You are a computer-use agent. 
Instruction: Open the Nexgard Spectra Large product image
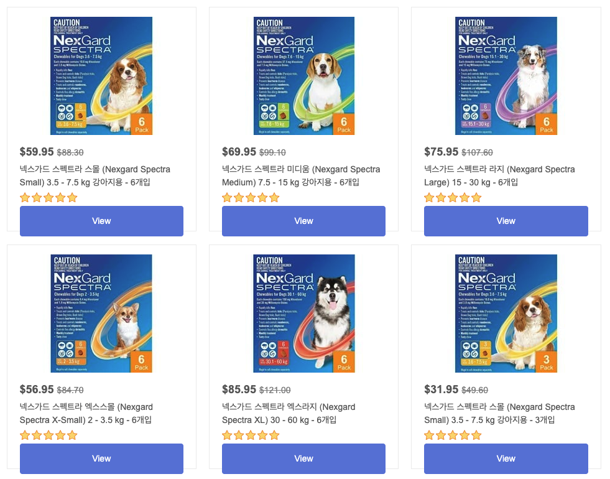pos(506,76)
